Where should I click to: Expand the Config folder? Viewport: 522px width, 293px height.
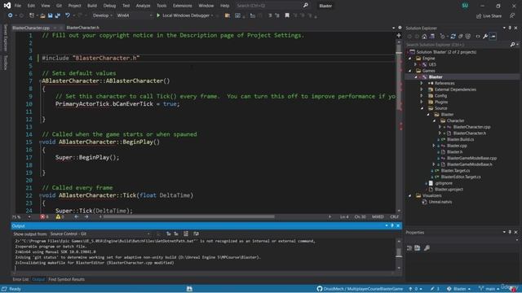coord(422,96)
